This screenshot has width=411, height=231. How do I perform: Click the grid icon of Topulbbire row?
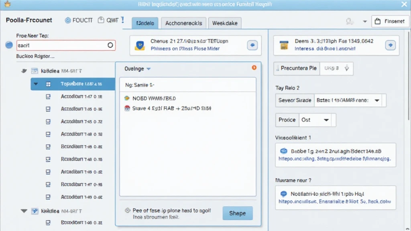48,84
